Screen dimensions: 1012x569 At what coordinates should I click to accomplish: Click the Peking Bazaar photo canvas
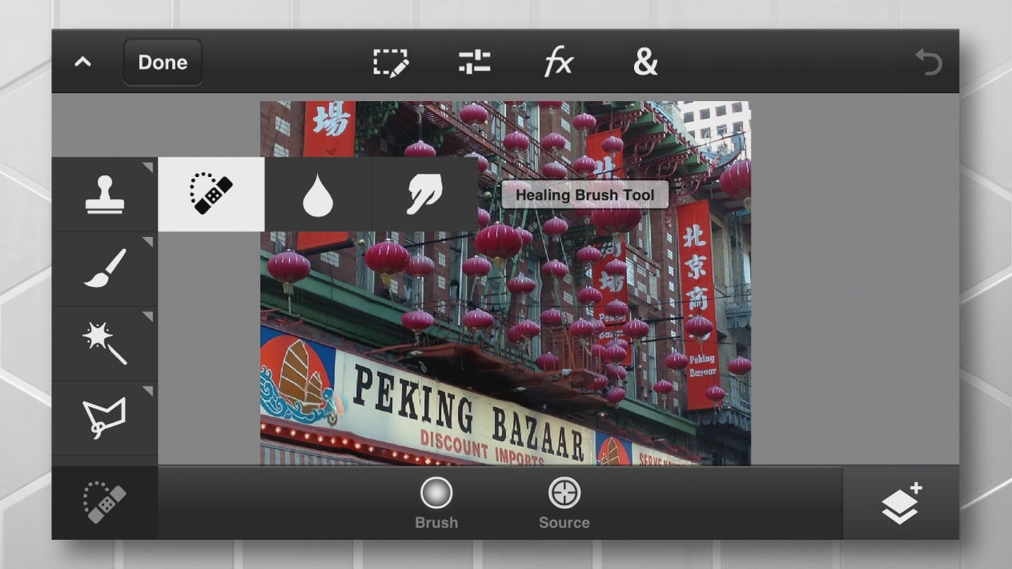coord(506,283)
